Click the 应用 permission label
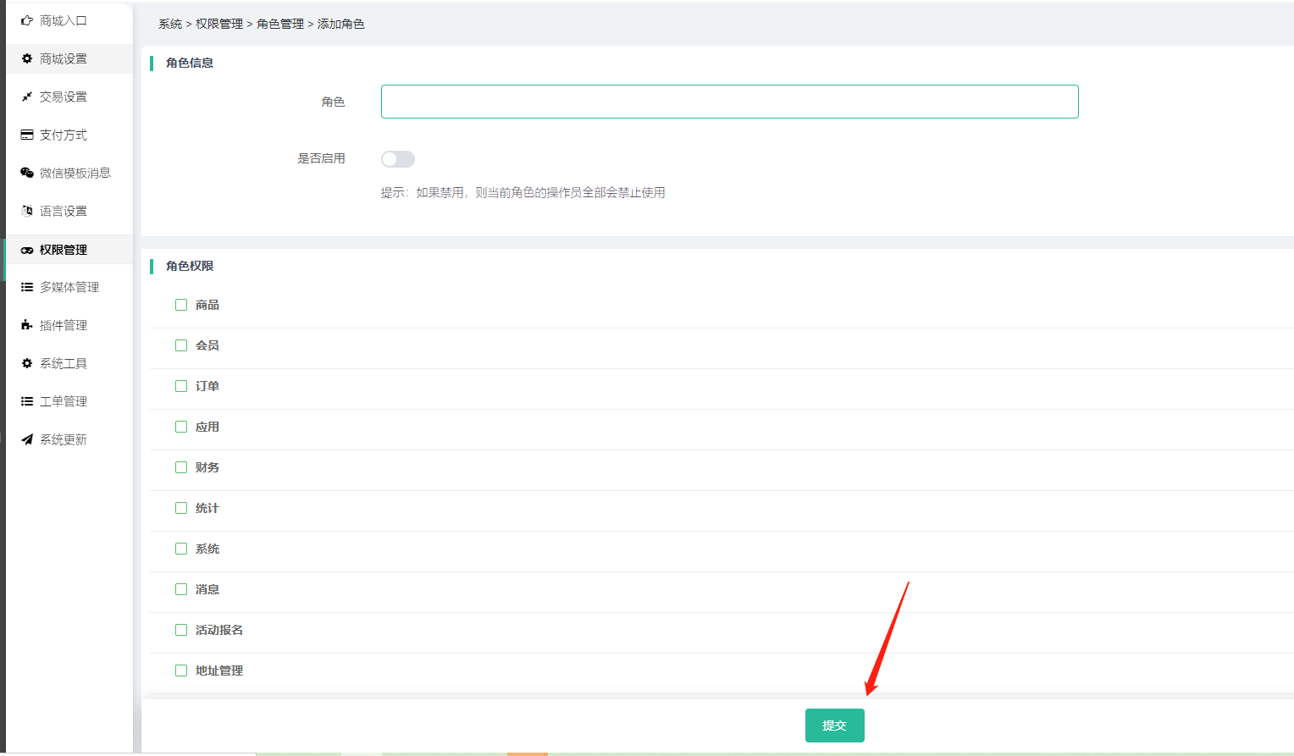The height and width of the screenshot is (756, 1294). [x=207, y=427]
